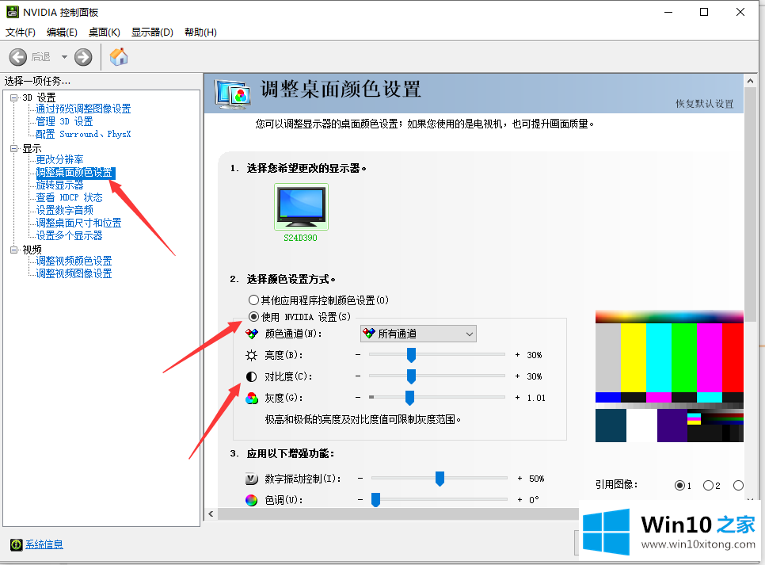Open the home page icon
765x565 pixels.
click(x=119, y=56)
